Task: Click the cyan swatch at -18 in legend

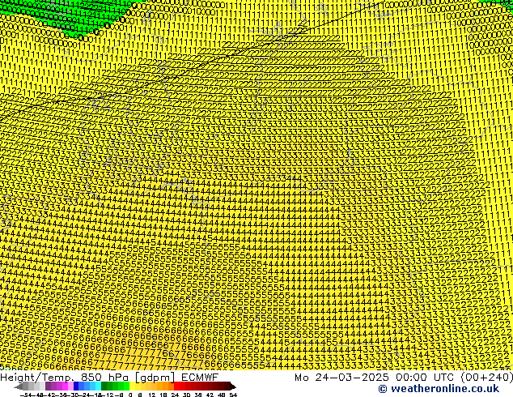Action: [x=98, y=386]
